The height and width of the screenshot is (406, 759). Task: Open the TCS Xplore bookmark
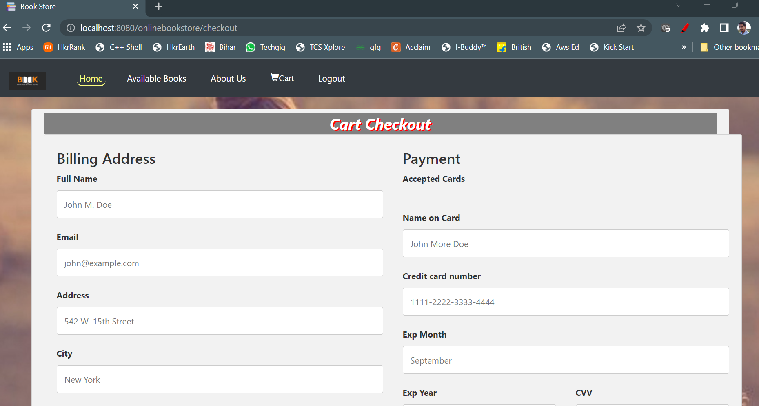320,47
